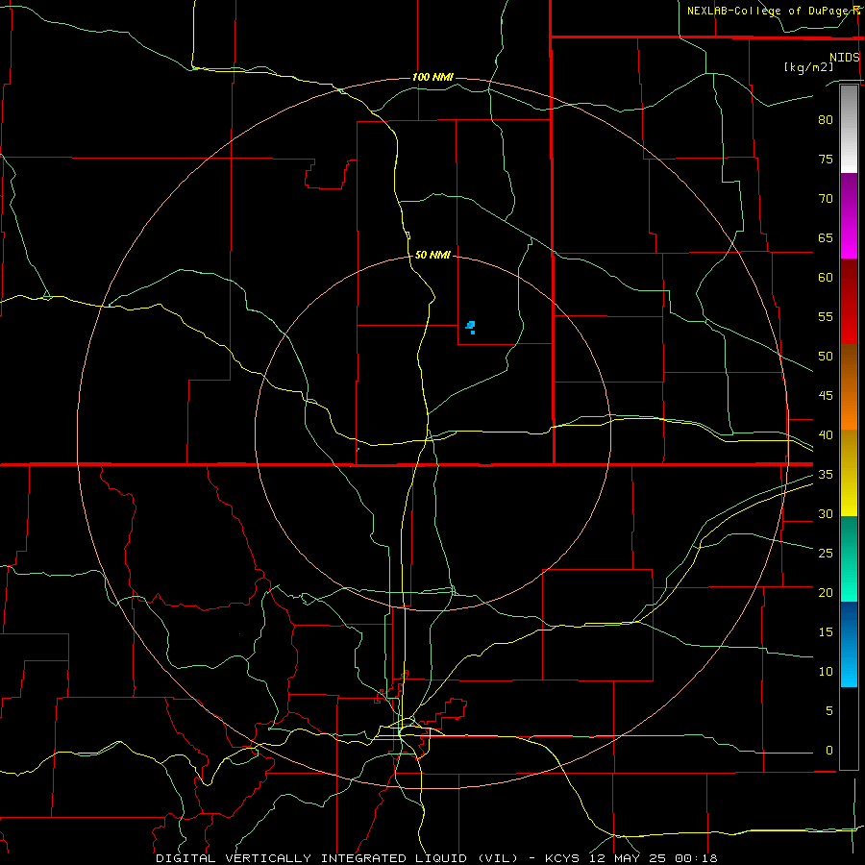Click the 50 NMI range ring label

click(432, 255)
